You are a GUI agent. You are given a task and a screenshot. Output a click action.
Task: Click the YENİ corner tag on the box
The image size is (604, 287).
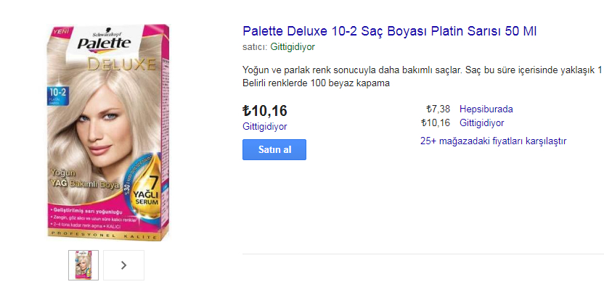point(55,30)
